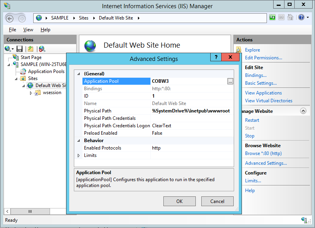Click the Physical Path value
315x228 pixels.
(x=192, y=111)
